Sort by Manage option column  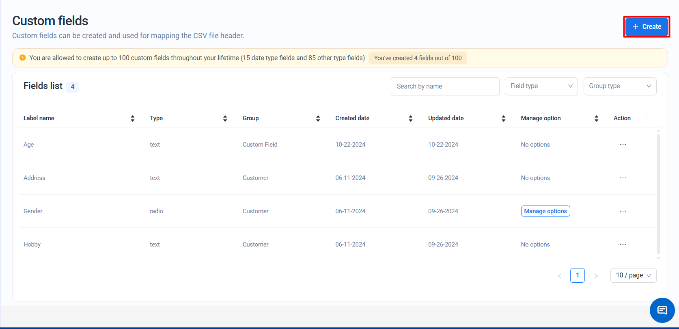596,118
